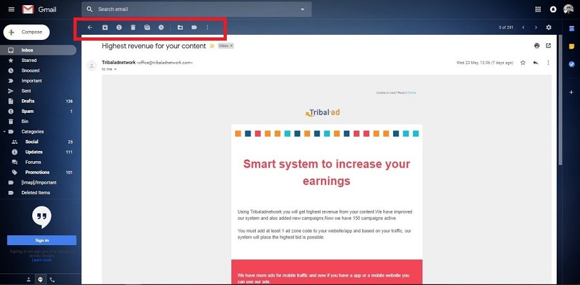This screenshot has height=285, width=580.
Task: Switch to Hangouts contacts tab
Action: (28, 280)
